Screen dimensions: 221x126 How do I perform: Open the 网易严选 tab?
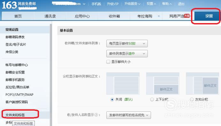tap(177, 16)
